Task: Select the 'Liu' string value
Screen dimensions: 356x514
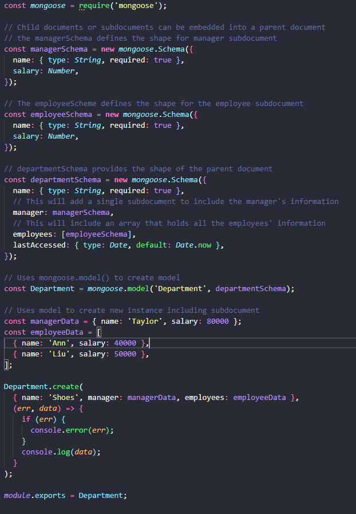Action: pos(59,354)
